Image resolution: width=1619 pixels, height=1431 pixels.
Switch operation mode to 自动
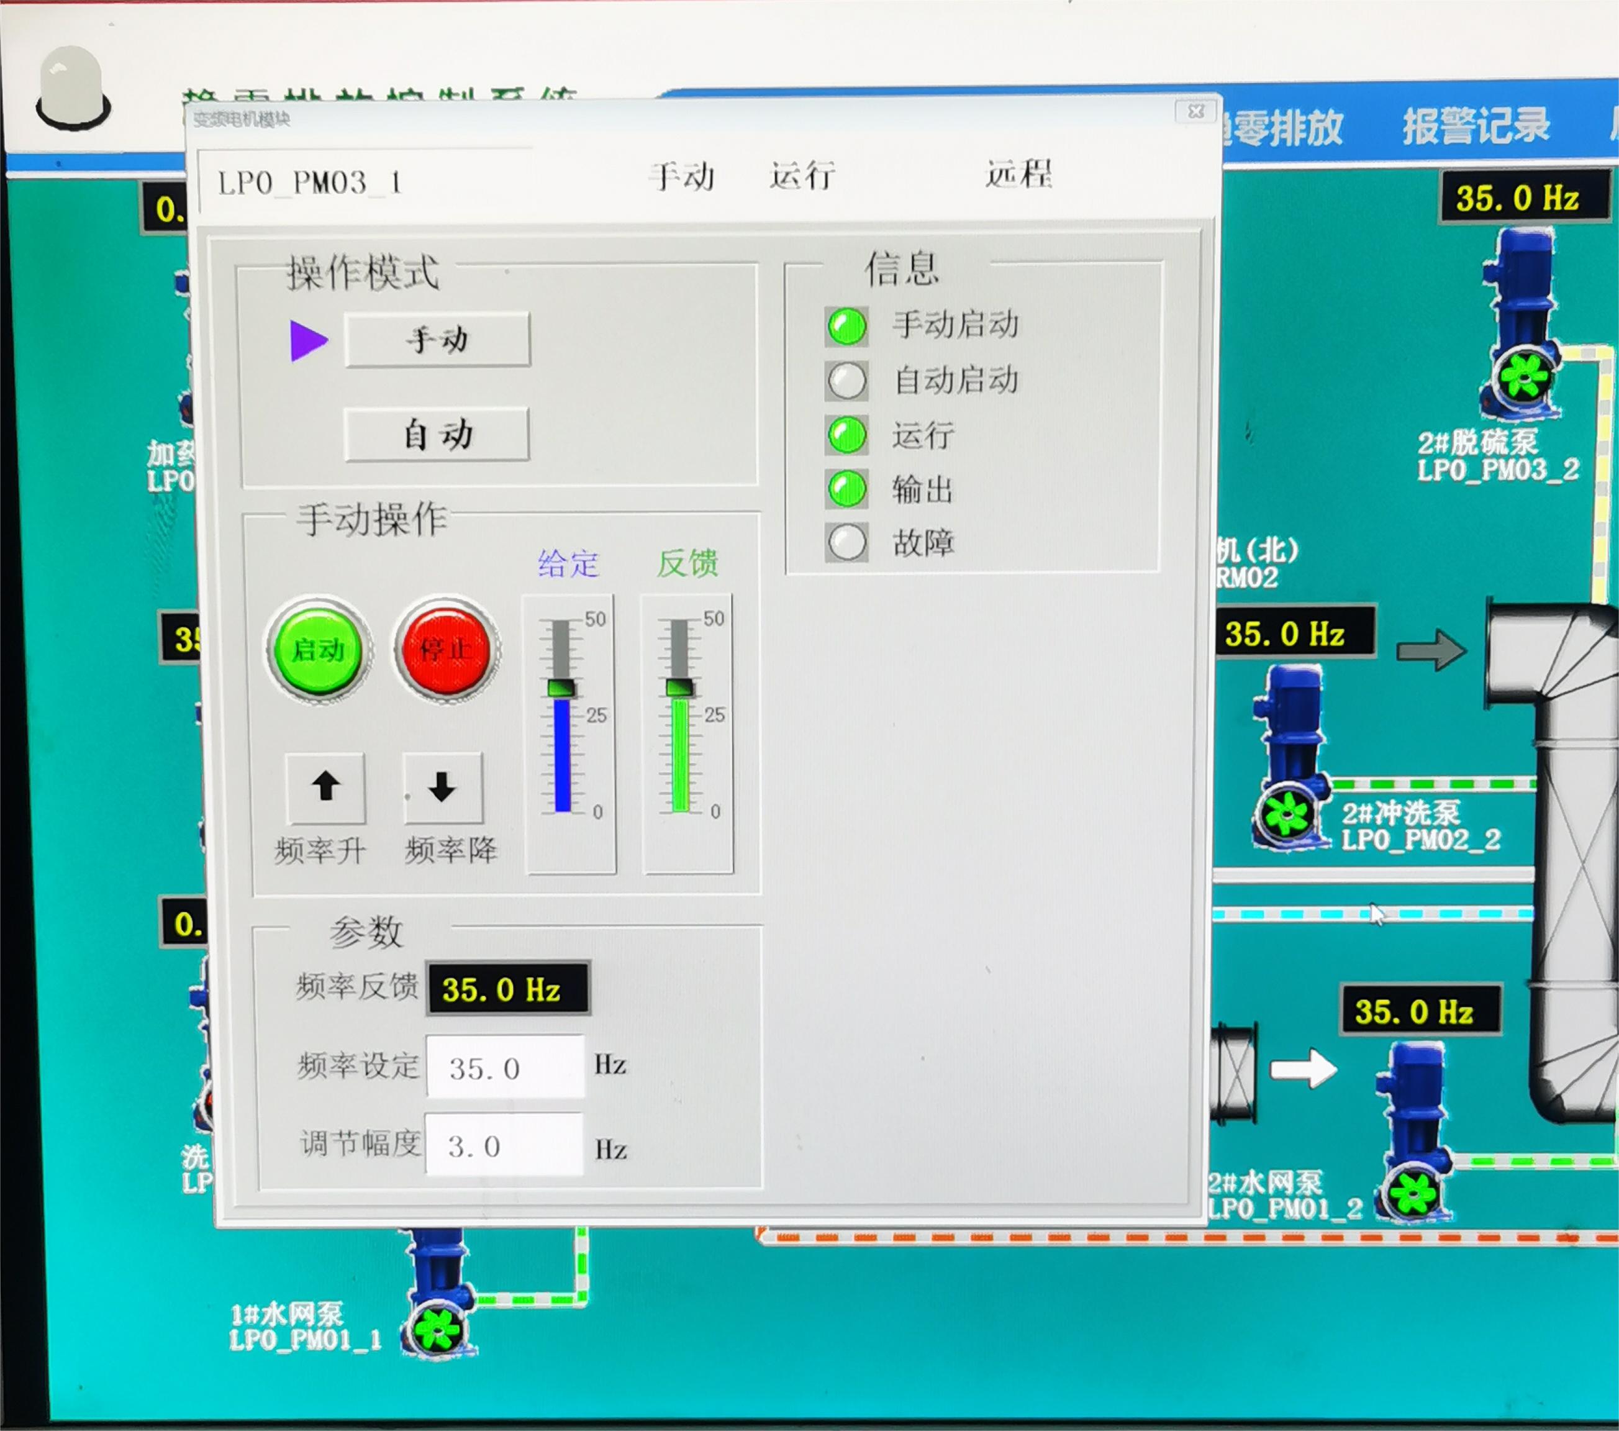click(437, 434)
